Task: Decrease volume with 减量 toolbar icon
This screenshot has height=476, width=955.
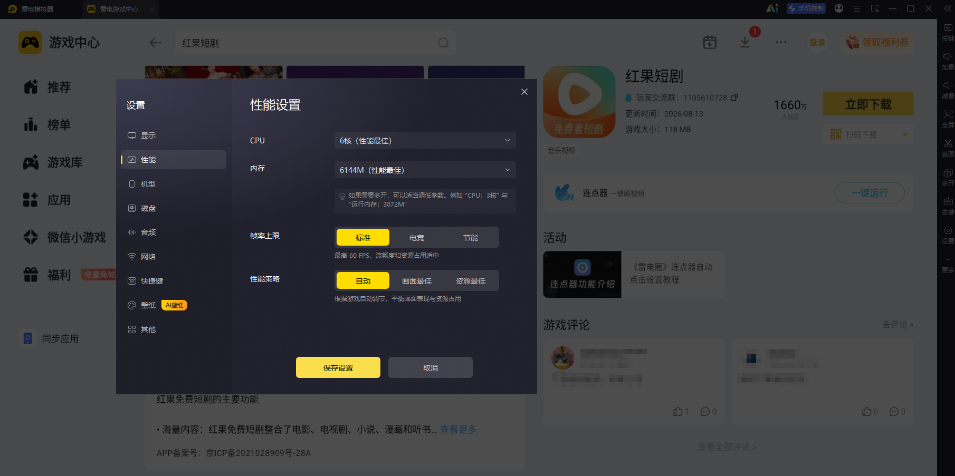Action: [948, 91]
